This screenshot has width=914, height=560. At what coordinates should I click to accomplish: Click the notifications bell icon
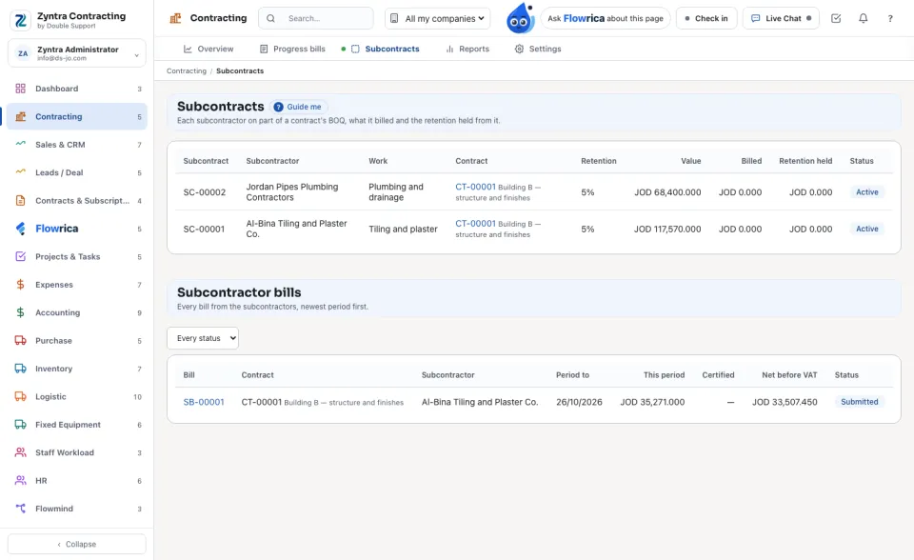tap(864, 18)
